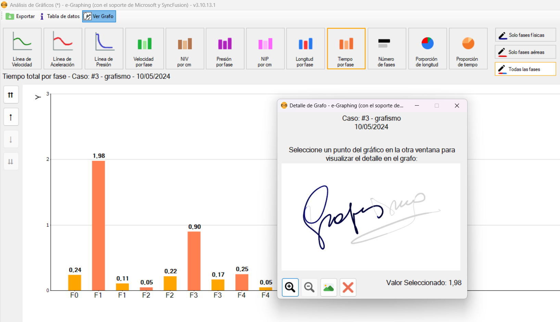The width and height of the screenshot is (560, 322).
Task: Open the Proporción de longitud pie chart
Action: pyautogui.click(x=427, y=49)
